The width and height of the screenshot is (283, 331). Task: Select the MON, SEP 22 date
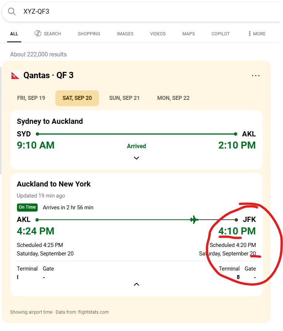point(173,98)
